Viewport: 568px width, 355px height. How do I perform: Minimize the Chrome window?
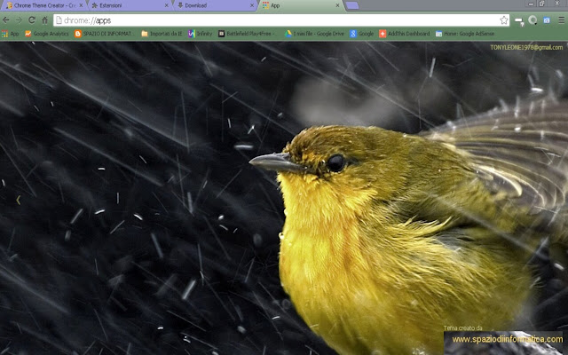pos(531,4)
